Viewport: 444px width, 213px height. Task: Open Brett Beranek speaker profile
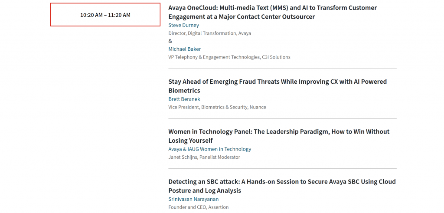point(184,99)
